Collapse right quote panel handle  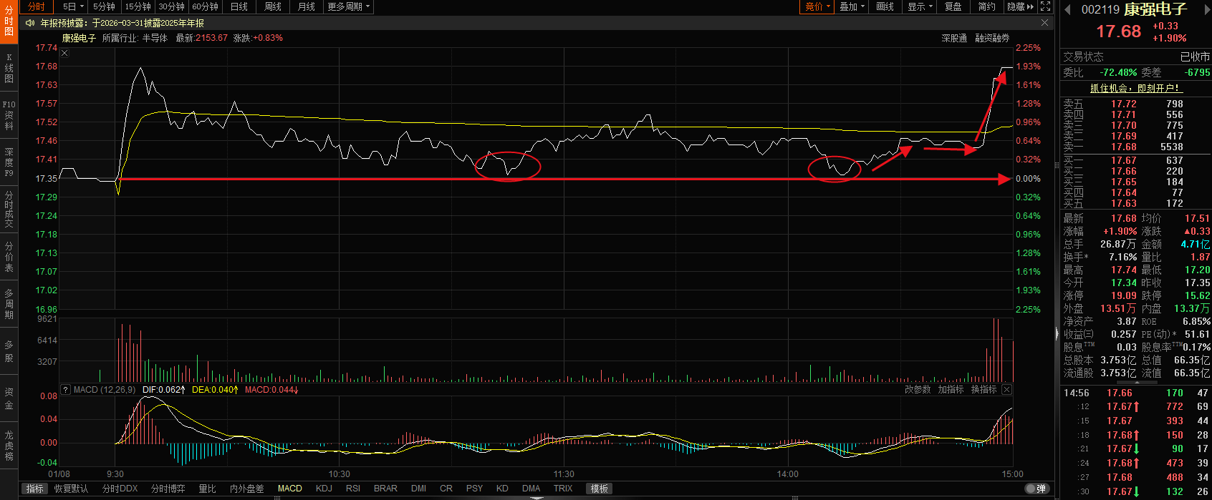click(x=1057, y=333)
